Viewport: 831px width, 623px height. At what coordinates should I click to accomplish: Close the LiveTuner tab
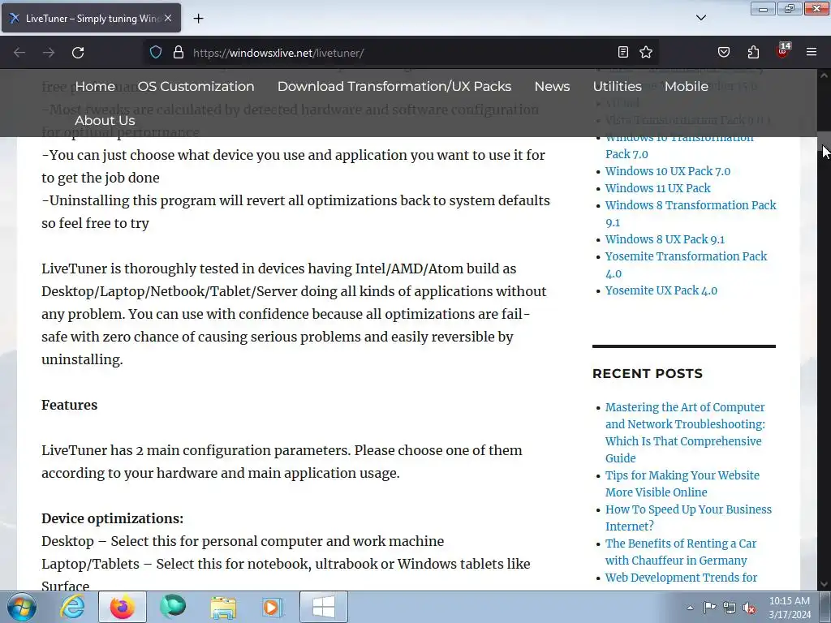168,18
